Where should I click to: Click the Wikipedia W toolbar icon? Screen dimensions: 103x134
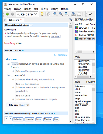click(90, 14)
